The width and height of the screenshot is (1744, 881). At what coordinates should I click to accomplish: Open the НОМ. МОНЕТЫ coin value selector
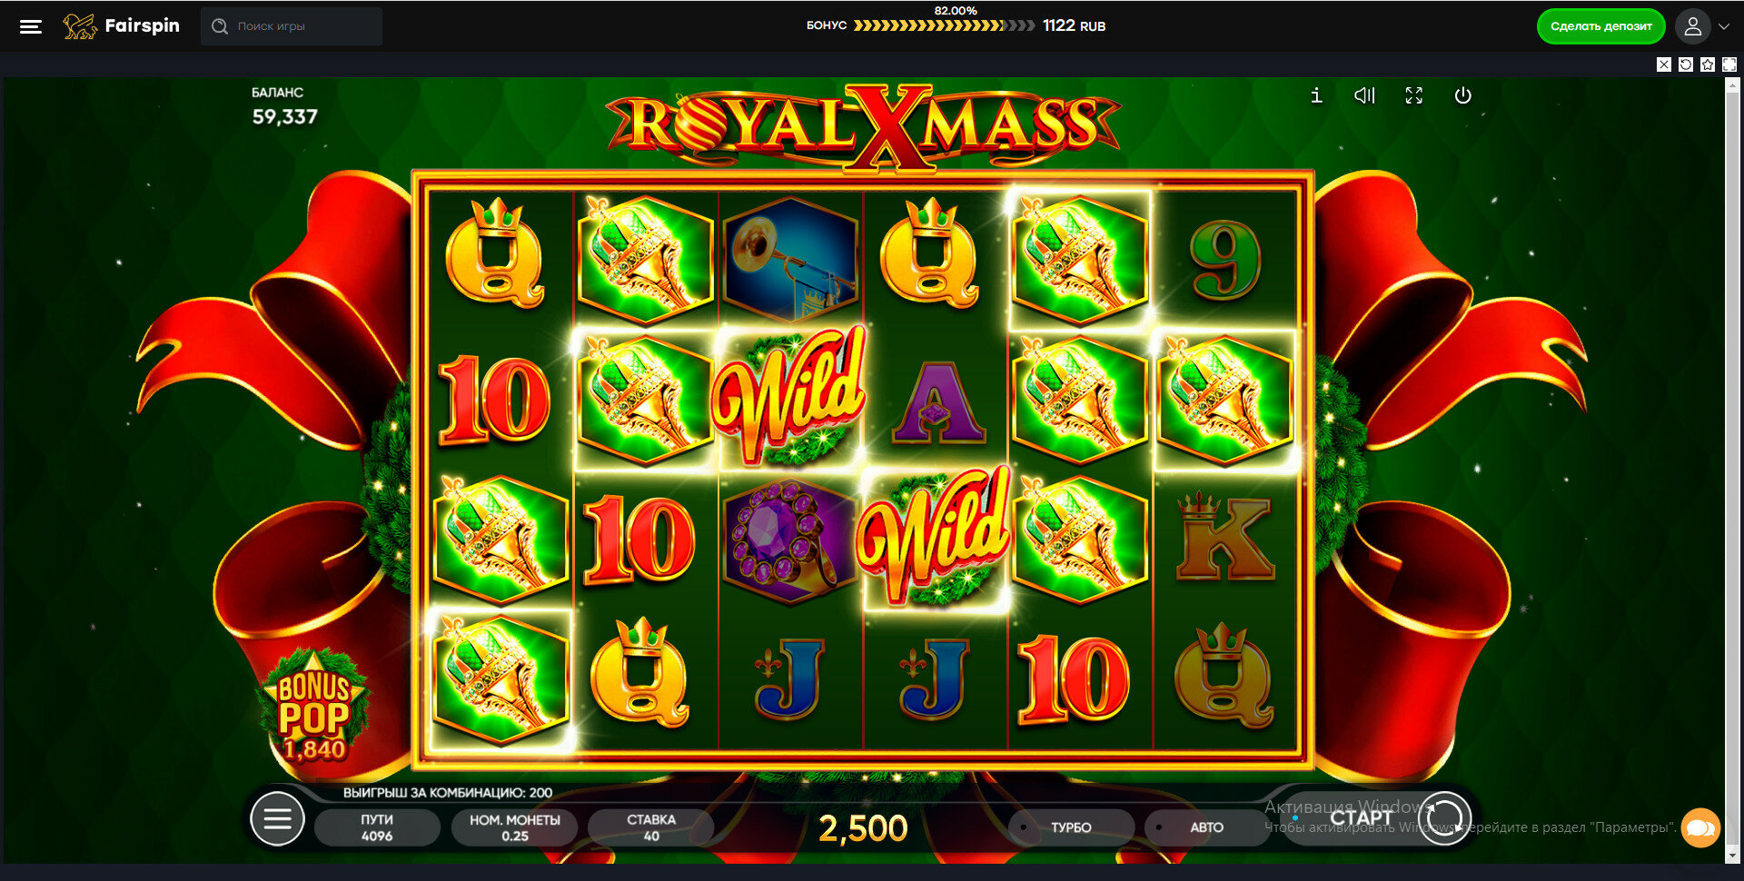point(514,827)
